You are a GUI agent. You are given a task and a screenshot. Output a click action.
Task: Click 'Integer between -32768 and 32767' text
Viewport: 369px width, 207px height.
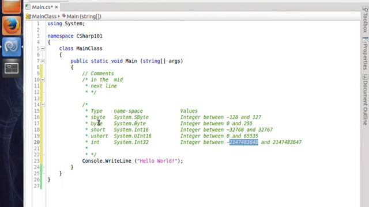[x=227, y=129]
